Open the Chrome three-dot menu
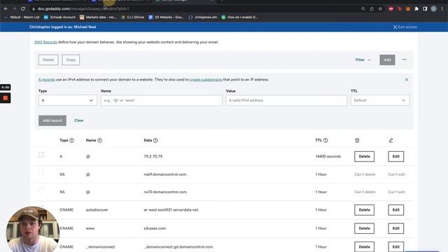The width and height of the screenshot is (448, 252). click(x=442, y=9)
